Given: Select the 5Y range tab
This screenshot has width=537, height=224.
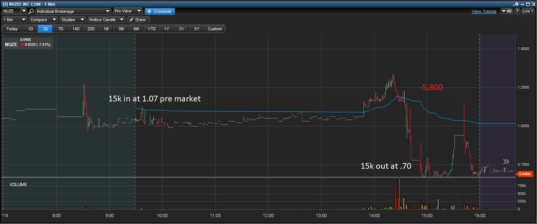Looking at the screenshot, I should tap(196, 29).
